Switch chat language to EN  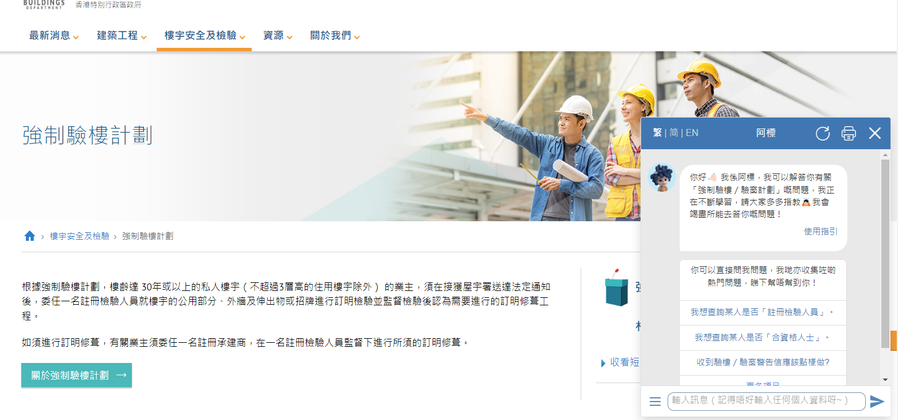[692, 133]
